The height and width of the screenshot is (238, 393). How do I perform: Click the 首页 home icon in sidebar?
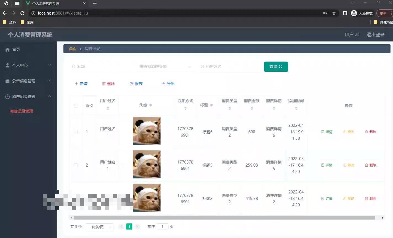click(7, 49)
